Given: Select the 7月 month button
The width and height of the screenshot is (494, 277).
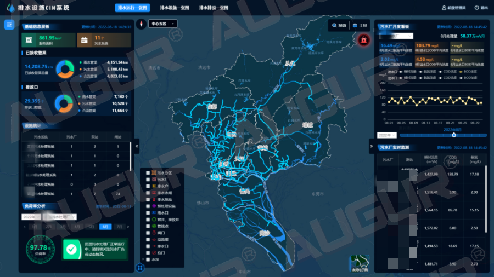Looking at the screenshot, I should point(119,226).
